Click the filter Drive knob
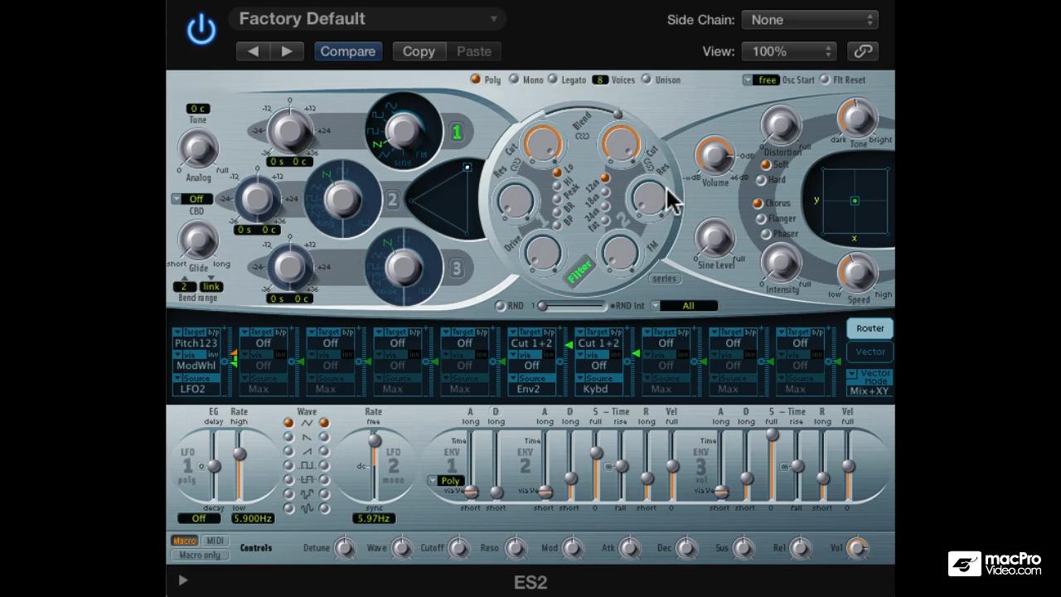 (x=542, y=251)
